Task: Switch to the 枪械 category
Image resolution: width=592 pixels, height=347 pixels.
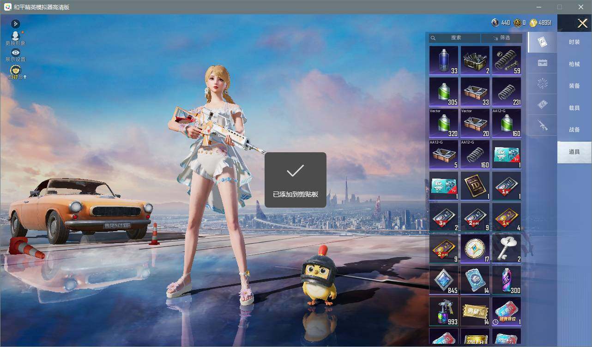Action: coord(574,64)
